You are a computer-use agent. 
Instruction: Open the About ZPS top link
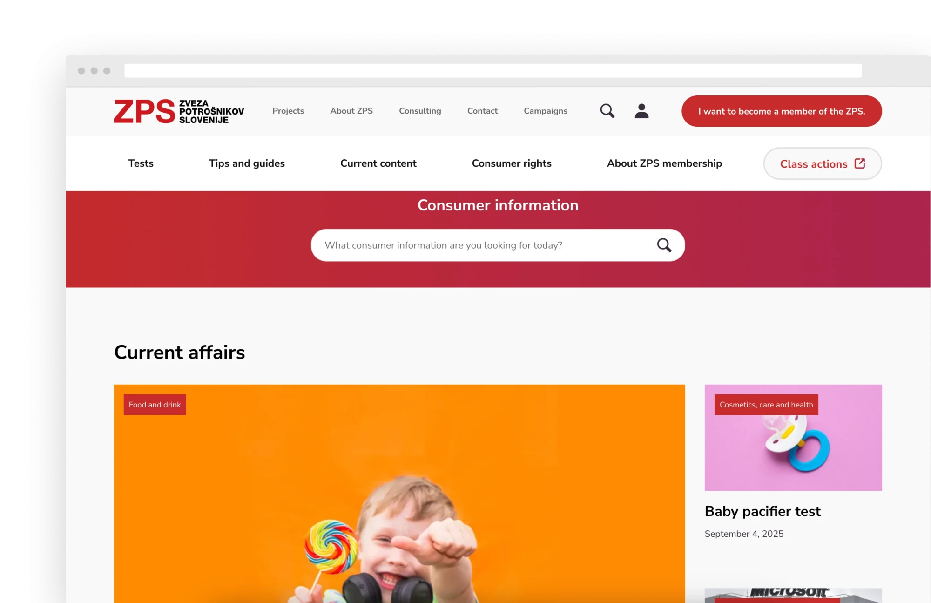[351, 111]
